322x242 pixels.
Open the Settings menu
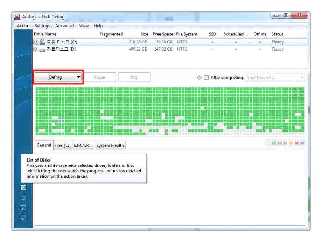(42, 26)
